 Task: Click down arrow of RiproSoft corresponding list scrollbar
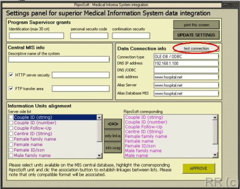click(215, 155)
